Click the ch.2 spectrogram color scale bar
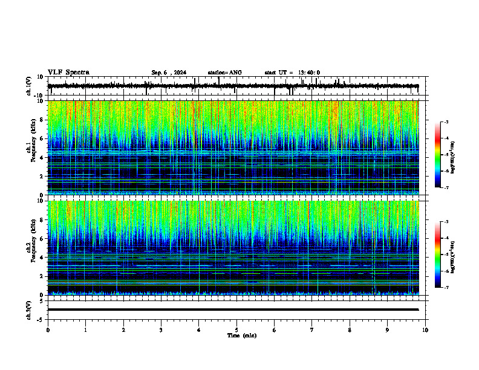This screenshot has height=370, width=479. pyautogui.click(x=437, y=255)
